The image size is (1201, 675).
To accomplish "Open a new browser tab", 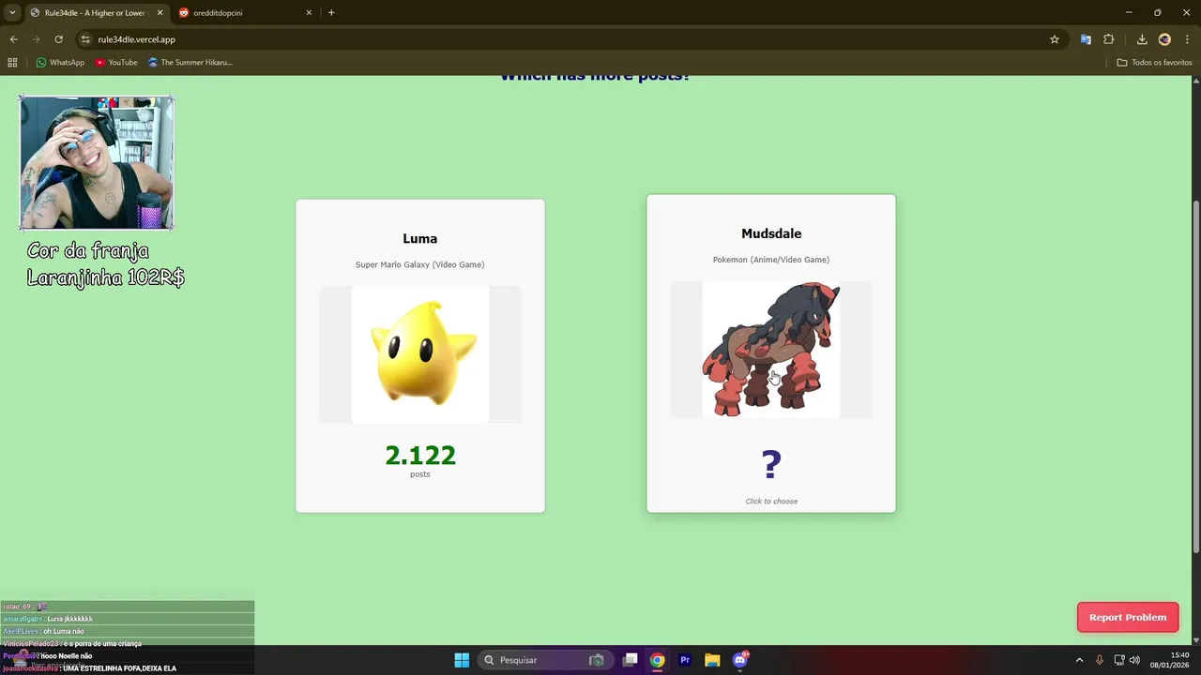I will click(x=331, y=13).
